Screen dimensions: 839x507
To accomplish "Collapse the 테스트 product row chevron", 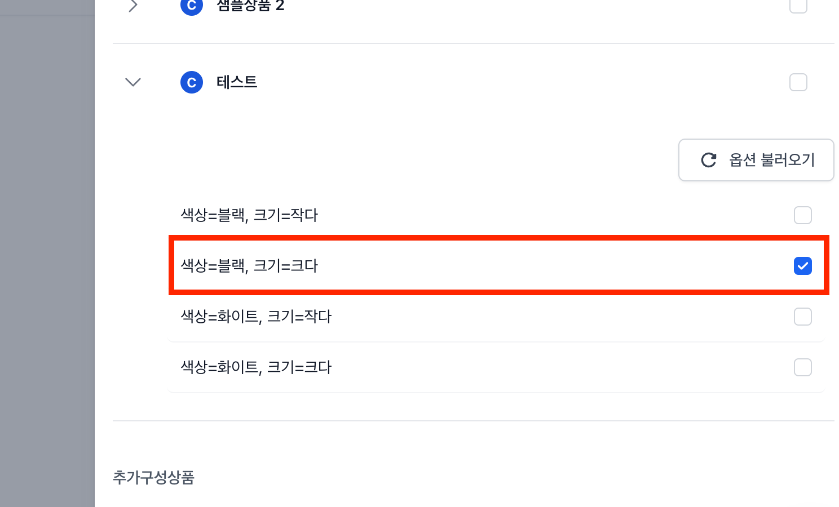I will [133, 82].
